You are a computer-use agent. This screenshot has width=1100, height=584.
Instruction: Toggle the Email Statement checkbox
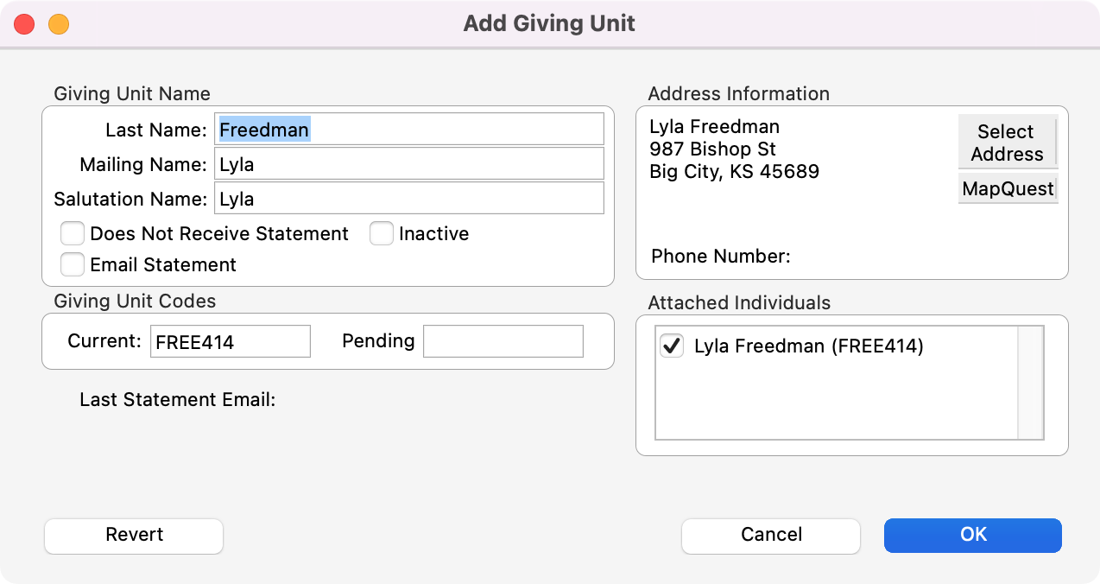click(x=73, y=264)
